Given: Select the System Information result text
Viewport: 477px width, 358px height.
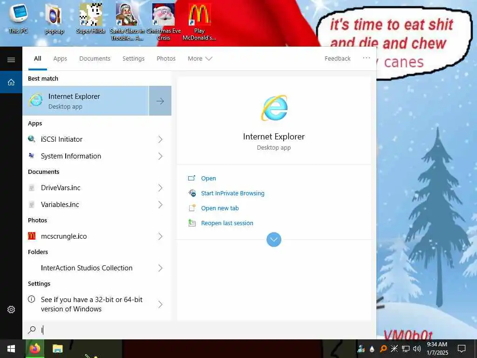Looking at the screenshot, I should (x=71, y=156).
